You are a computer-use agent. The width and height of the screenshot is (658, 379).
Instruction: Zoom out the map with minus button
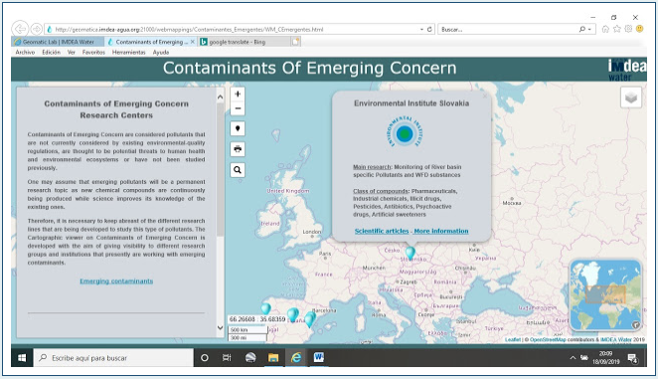(x=238, y=108)
